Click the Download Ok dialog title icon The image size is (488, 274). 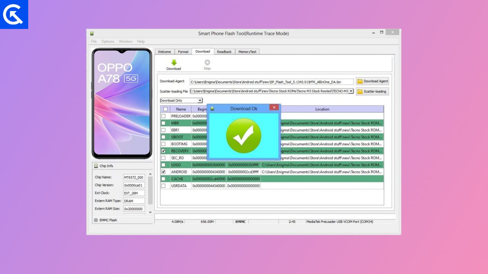(x=212, y=109)
